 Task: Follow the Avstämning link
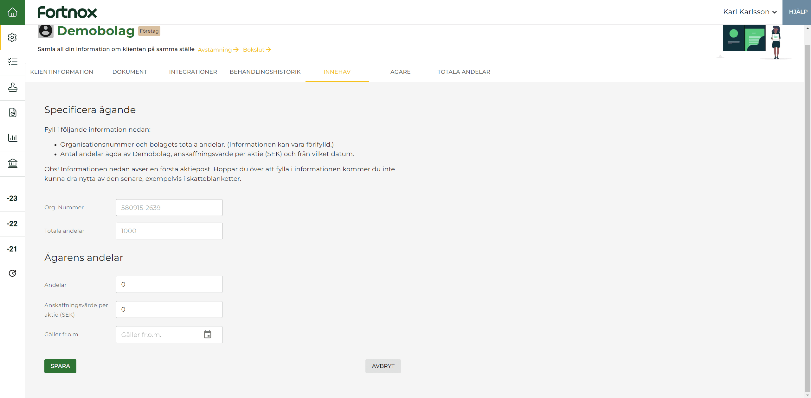(218, 50)
